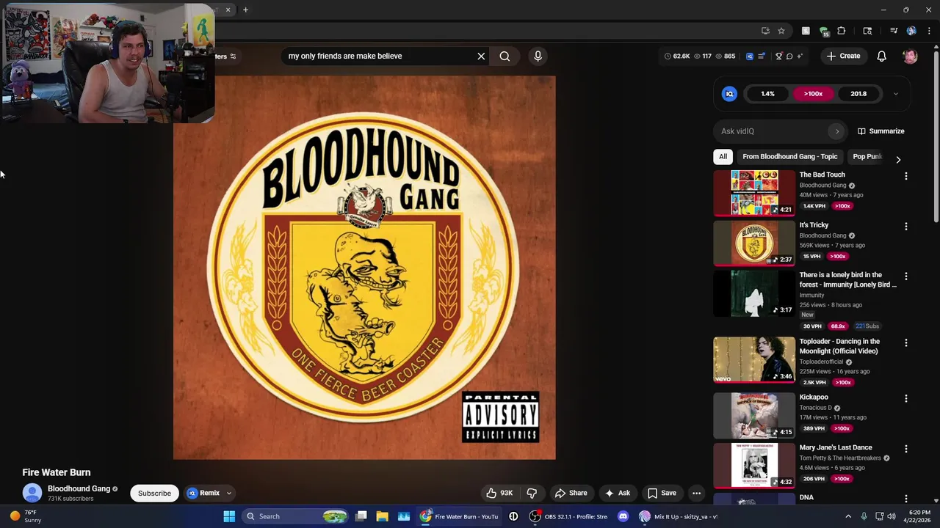Click the Bloodhound Gang channel avatar

(32, 493)
